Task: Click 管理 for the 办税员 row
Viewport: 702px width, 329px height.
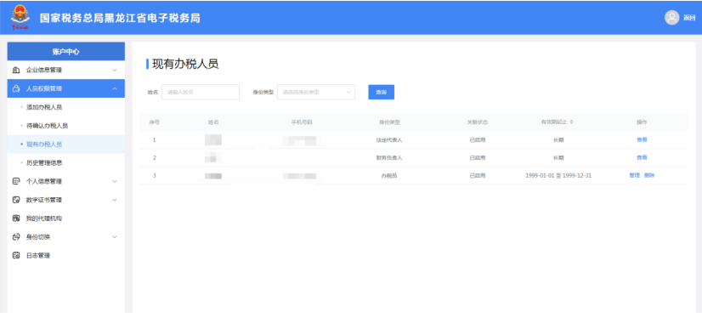Action: 634,175
